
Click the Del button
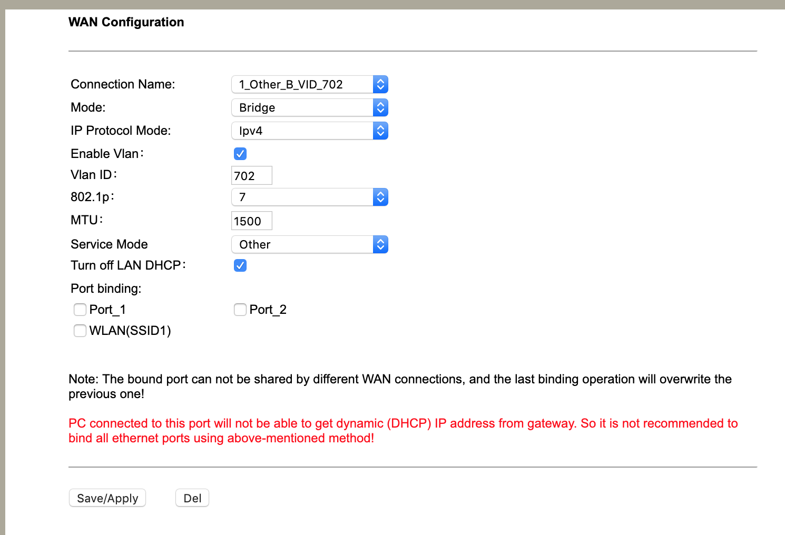coord(192,498)
